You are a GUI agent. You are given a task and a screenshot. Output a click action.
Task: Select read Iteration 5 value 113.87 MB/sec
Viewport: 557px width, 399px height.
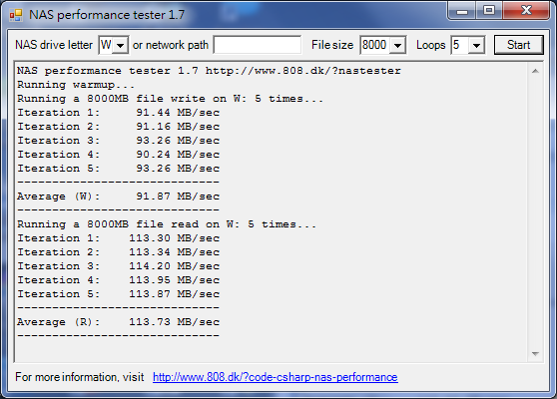coord(175,294)
